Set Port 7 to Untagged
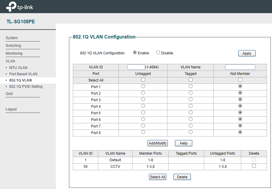 (143, 126)
